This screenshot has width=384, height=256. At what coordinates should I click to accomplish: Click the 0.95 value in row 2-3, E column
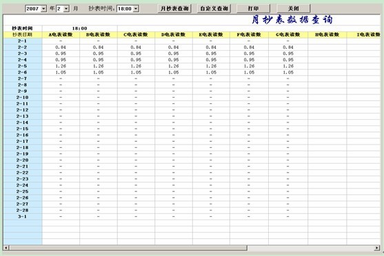(211, 54)
